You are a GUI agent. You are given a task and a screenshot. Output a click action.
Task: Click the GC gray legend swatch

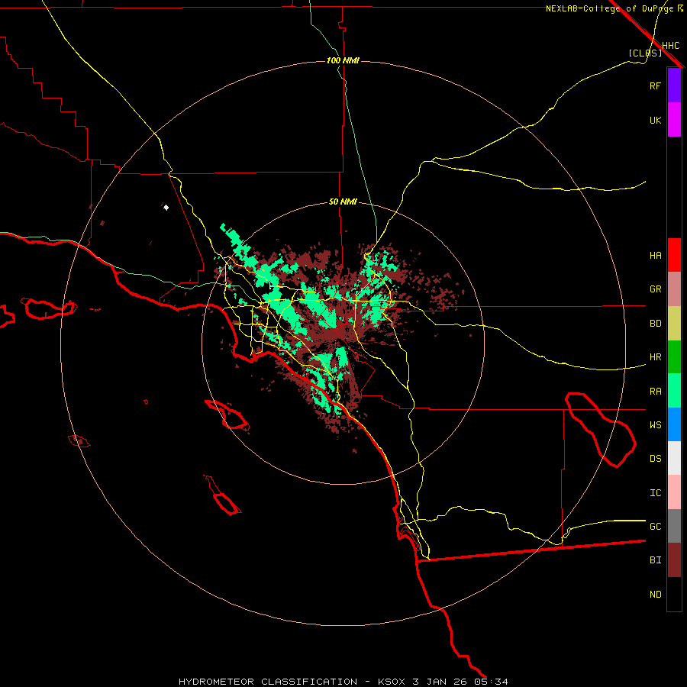[x=674, y=526]
